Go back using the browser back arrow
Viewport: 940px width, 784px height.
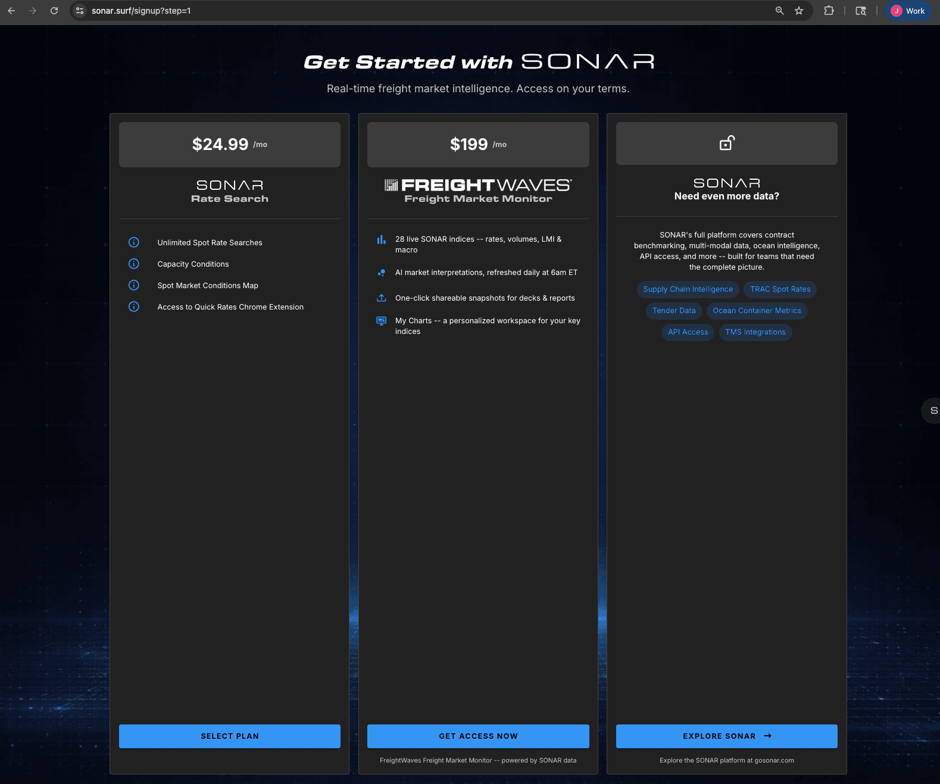pyautogui.click(x=11, y=11)
